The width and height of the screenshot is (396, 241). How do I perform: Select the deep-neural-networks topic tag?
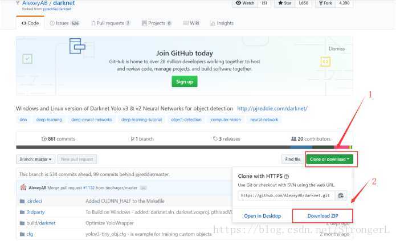point(91,120)
